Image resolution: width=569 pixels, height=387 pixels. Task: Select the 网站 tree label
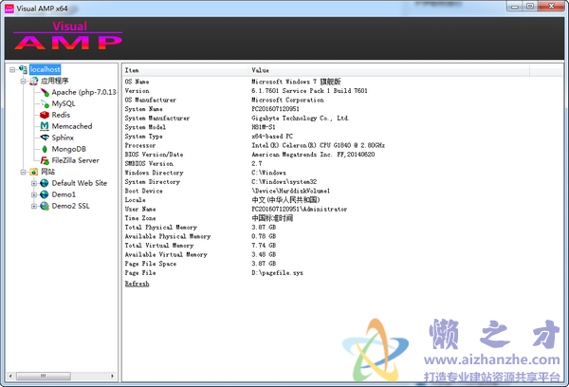click(x=48, y=172)
